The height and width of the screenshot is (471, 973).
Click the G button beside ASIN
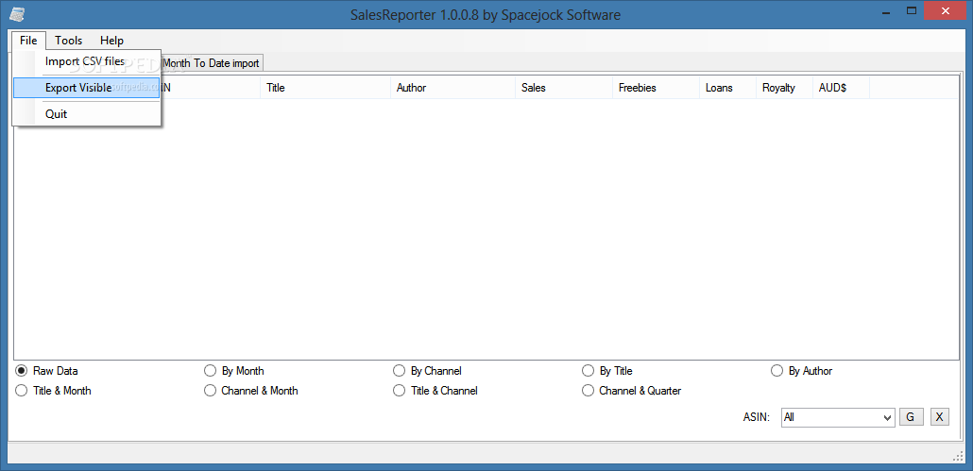pos(911,417)
